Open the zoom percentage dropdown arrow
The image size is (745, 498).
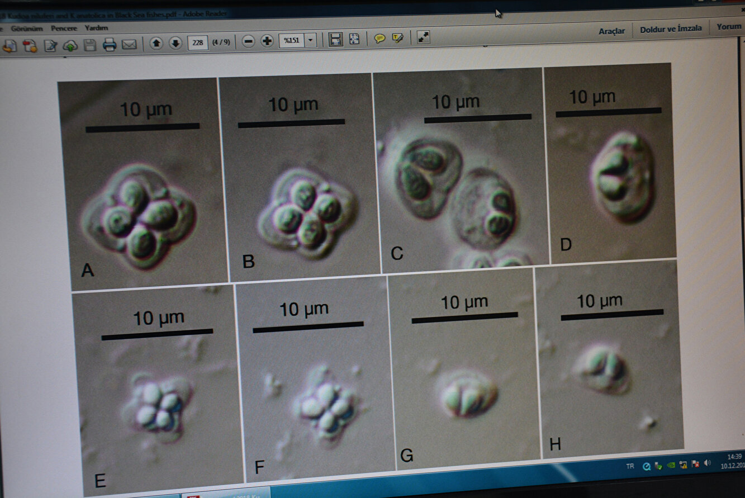tap(311, 40)
